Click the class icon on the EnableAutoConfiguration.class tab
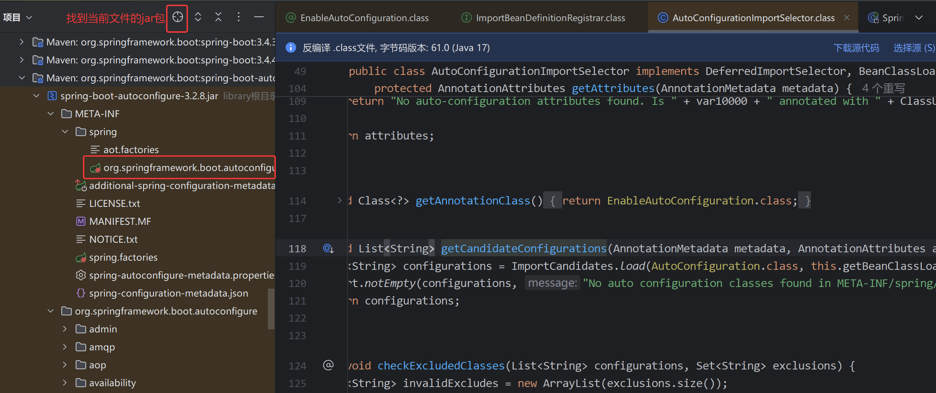 coord(291,18)
